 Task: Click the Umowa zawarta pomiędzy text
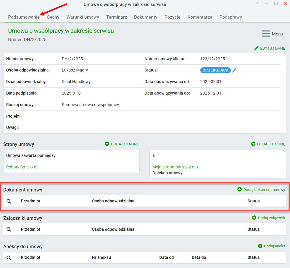[31, 155]
